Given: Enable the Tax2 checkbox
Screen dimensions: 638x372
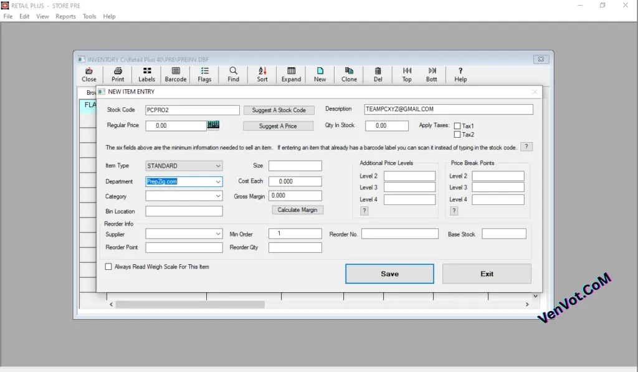Looking at the screenshot, I should (457, 135).
